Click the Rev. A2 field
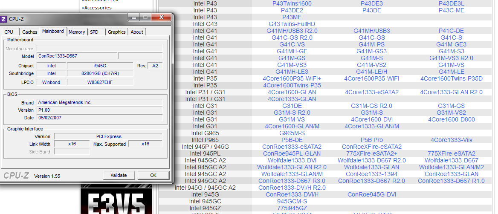Screen dimensions: 498x214 click(x=155, y=66)
